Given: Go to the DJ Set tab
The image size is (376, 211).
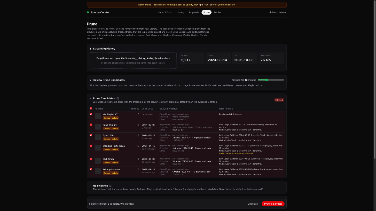Looking at the screenshot, I should click(217, 12).
